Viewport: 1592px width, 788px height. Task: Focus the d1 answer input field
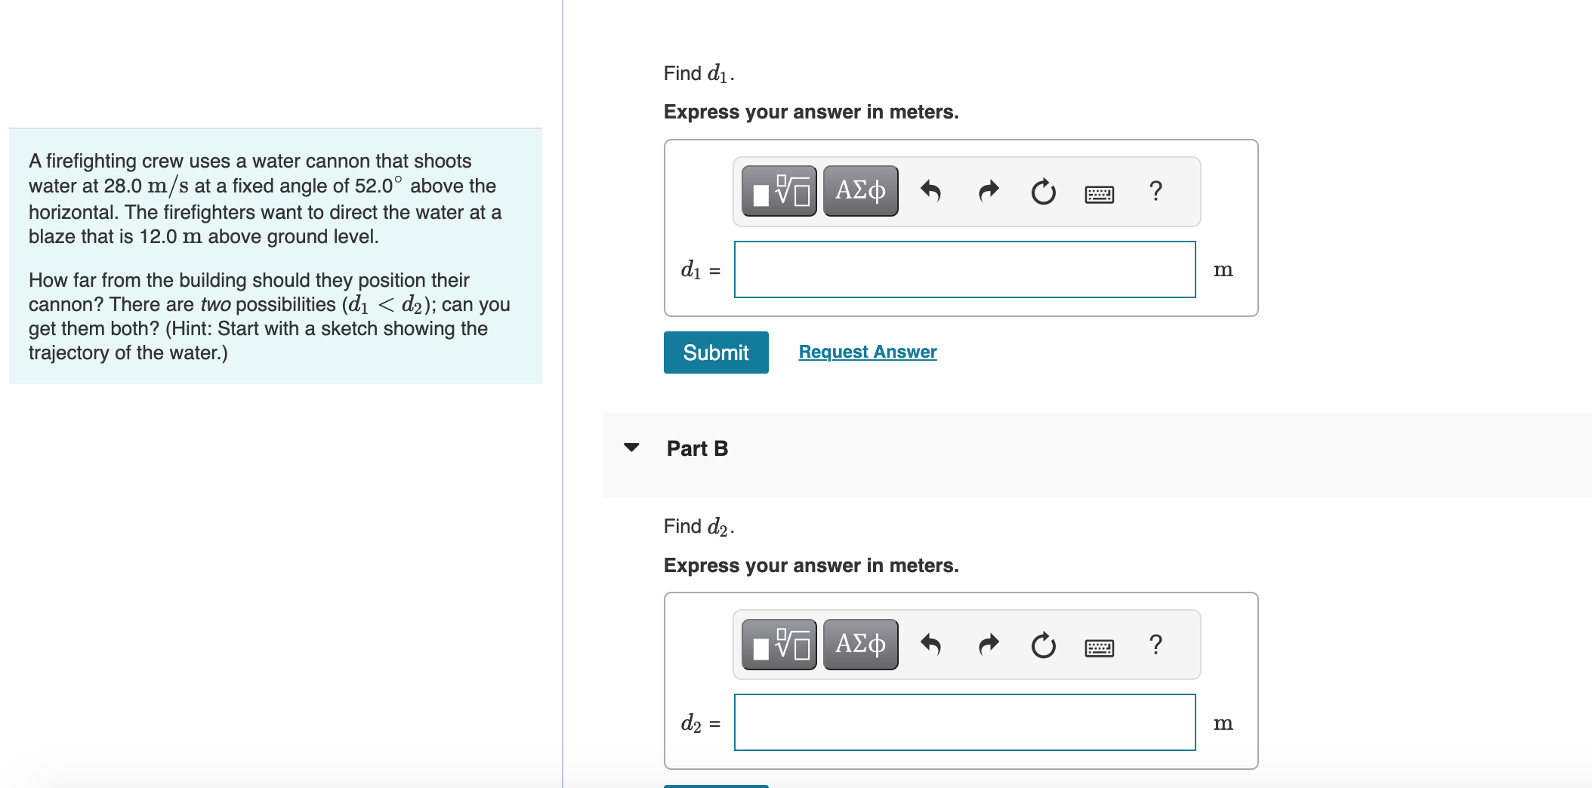click(x=964, y=269)
